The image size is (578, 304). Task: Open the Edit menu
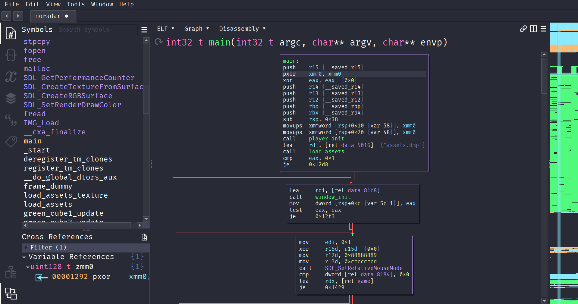tap(33, 4)
